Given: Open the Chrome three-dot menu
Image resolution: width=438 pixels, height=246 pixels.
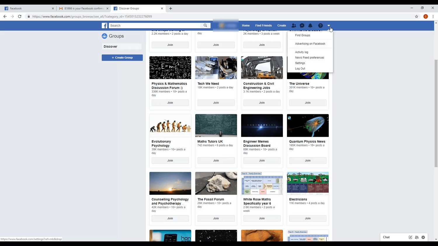Looking at the screenshot, I should coord(433,17).
